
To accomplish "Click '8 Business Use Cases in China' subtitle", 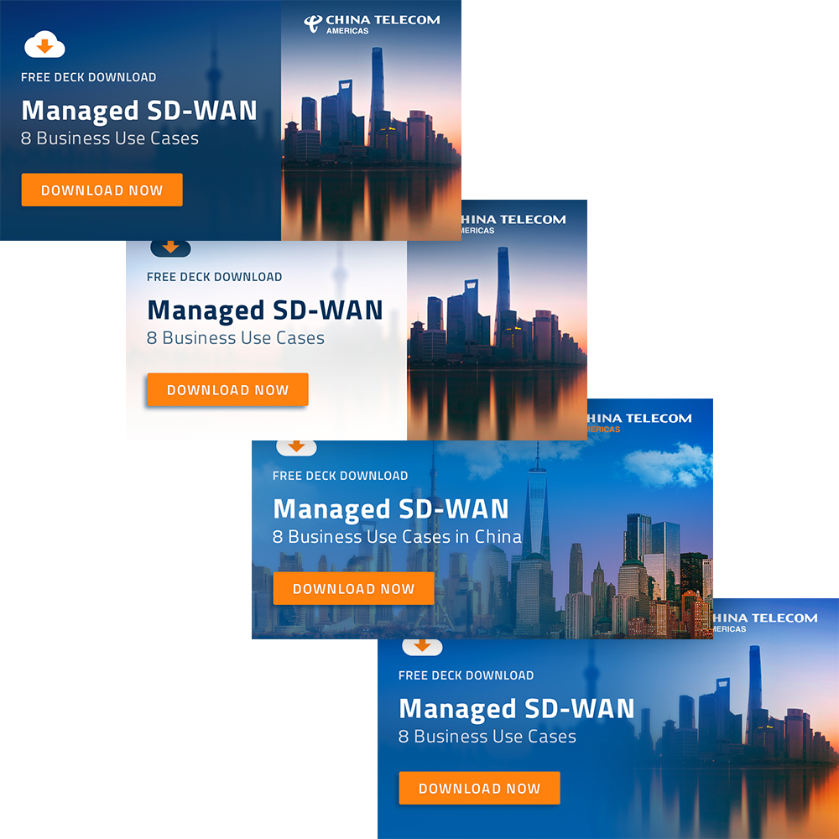I will (x=397, y=537).
